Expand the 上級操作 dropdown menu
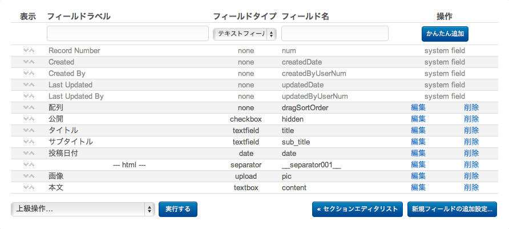This screenshot has height=229, width=509. (83, 209)
